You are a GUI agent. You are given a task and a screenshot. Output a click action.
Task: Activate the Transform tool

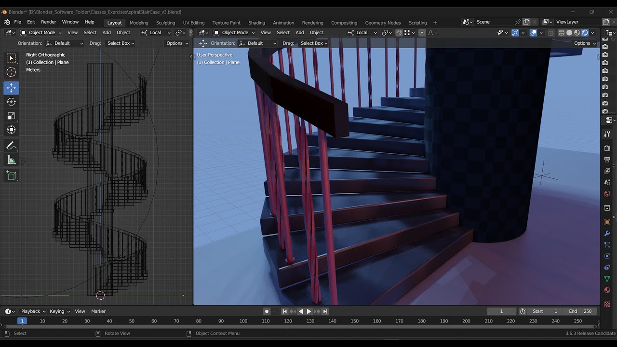click(x=11, y=130)
